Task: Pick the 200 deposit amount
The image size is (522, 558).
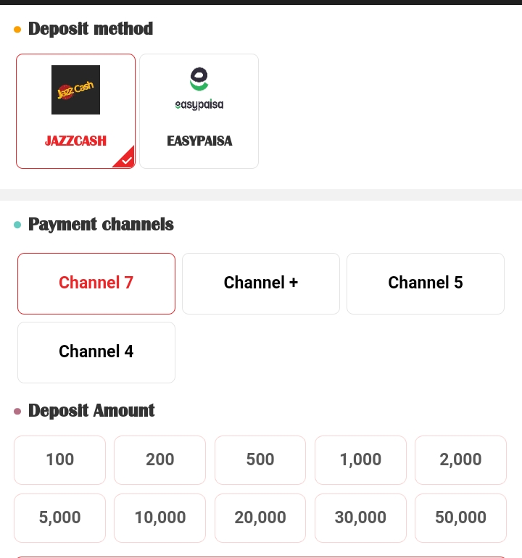Action: coord(160,460)
